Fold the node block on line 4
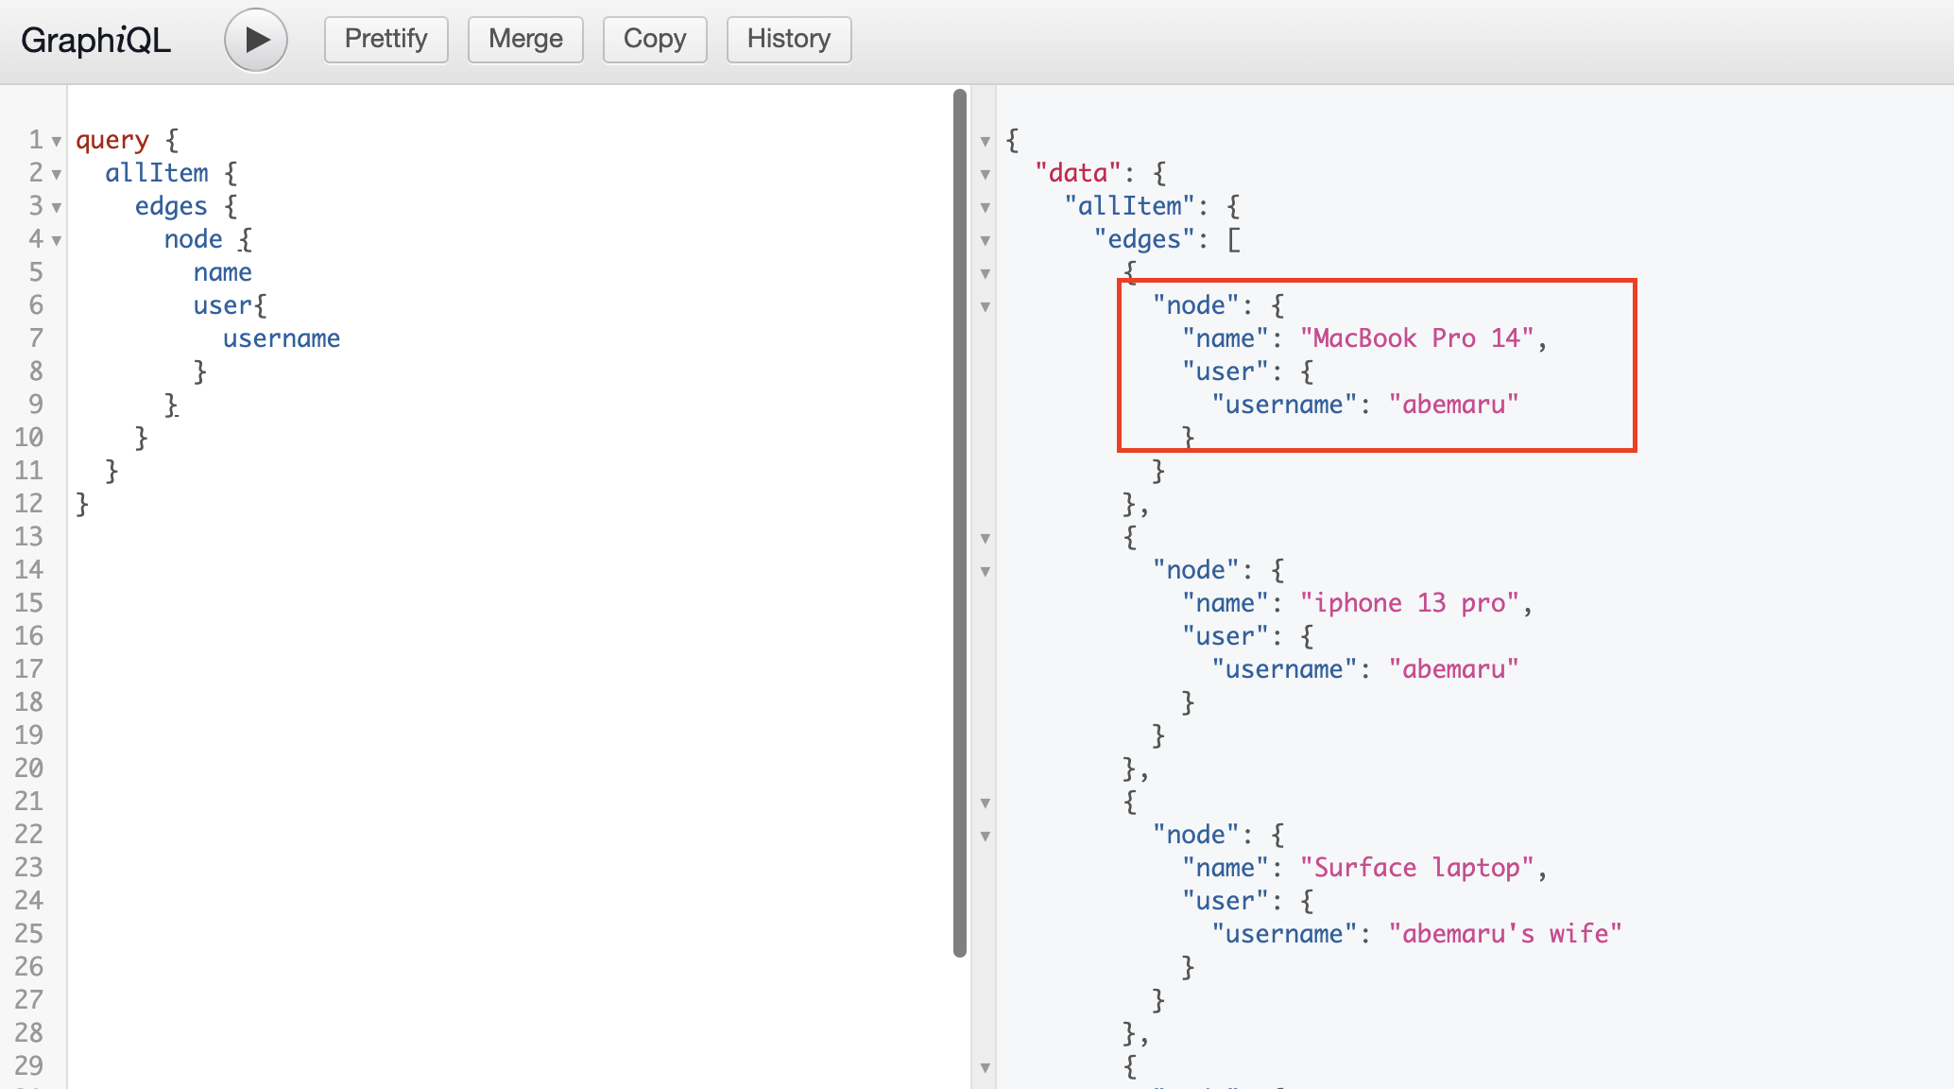Screen dimensions: 1954x1089 pyautogui.click(x=57, y=241)
